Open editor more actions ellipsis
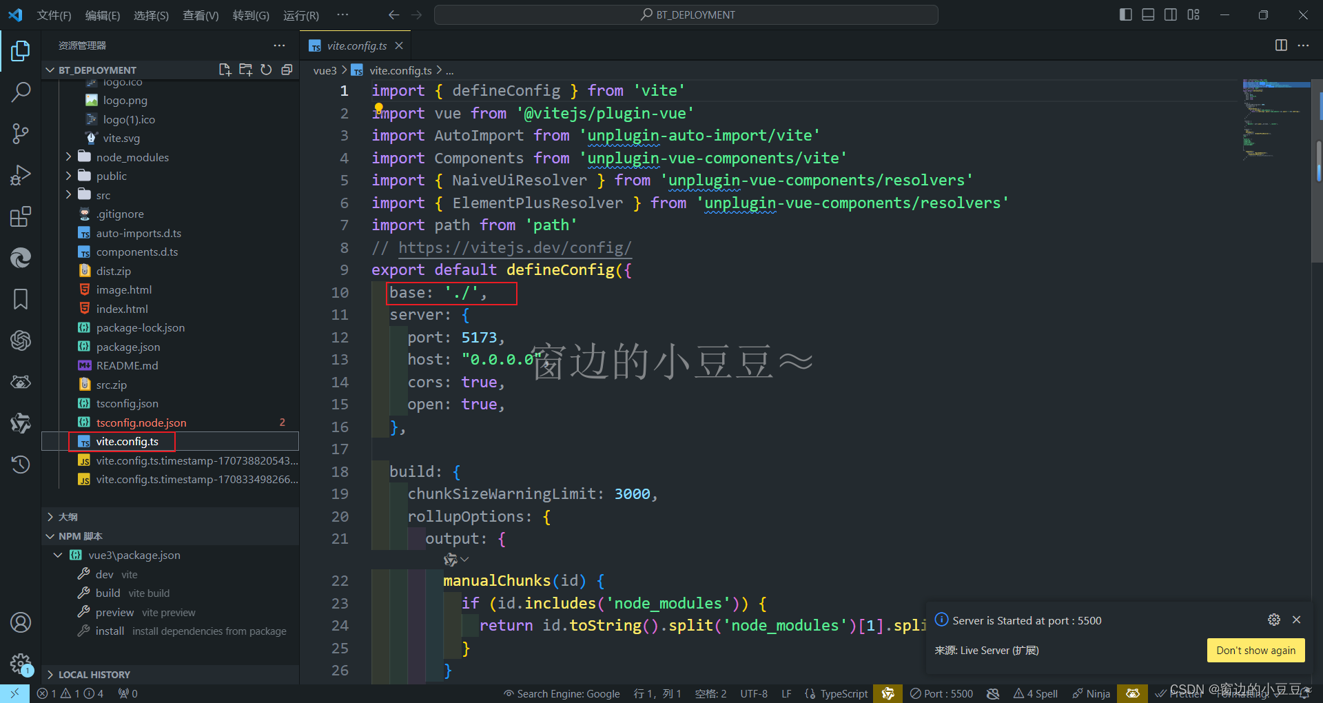 (1303, 45)
